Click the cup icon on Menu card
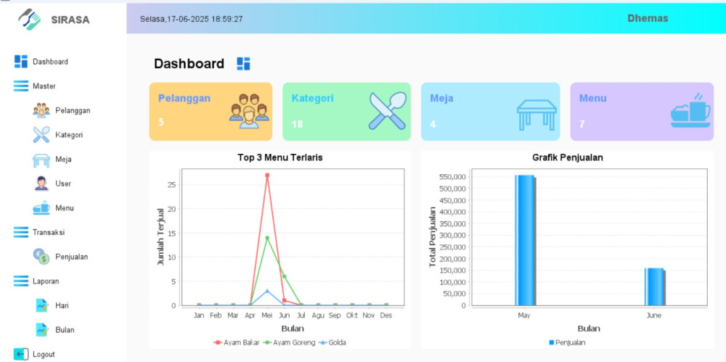This screenshot has height=362, width=726. click(690, 110)
